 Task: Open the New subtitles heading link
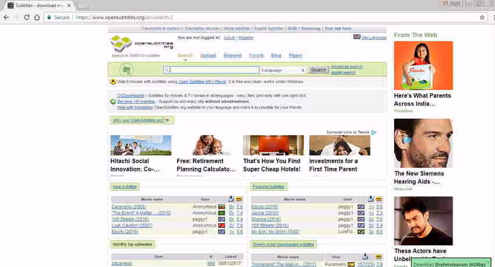(x=125, y=187)
